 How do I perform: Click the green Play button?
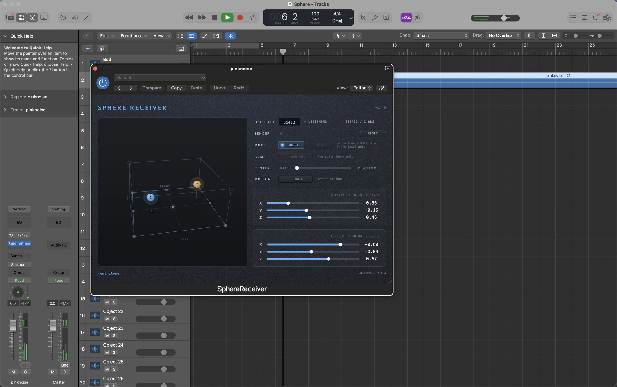tap(227, 18)
